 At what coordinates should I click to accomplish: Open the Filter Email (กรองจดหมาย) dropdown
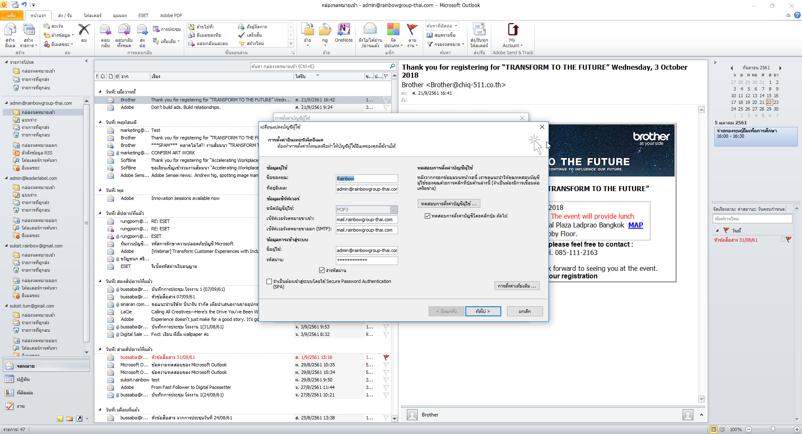point(446,44)
